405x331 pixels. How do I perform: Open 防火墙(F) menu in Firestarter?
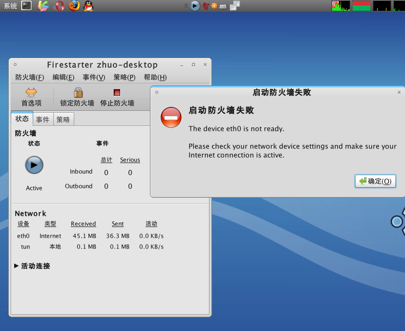tap(30, 77)
